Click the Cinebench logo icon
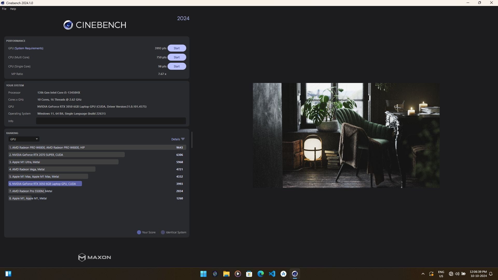The image size is (498, 280). [68, 25]
